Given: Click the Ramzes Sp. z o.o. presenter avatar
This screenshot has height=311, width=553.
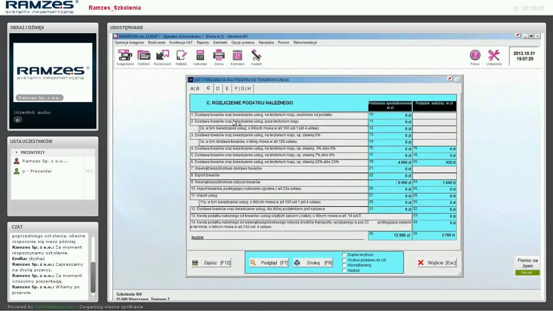Looking at the screenshot, I should coord(17,161).
